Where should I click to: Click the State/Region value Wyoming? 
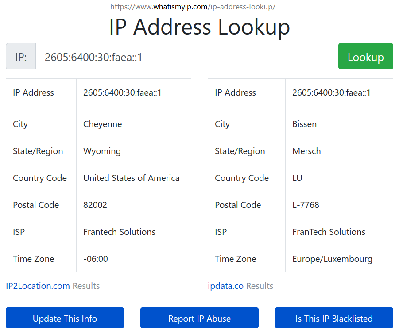(x=102, y=151)
